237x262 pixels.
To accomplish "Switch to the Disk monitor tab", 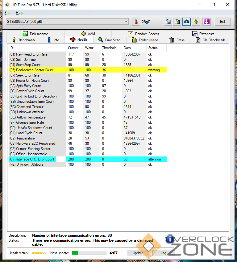I will pyautogui.click(x=35, y=34).
